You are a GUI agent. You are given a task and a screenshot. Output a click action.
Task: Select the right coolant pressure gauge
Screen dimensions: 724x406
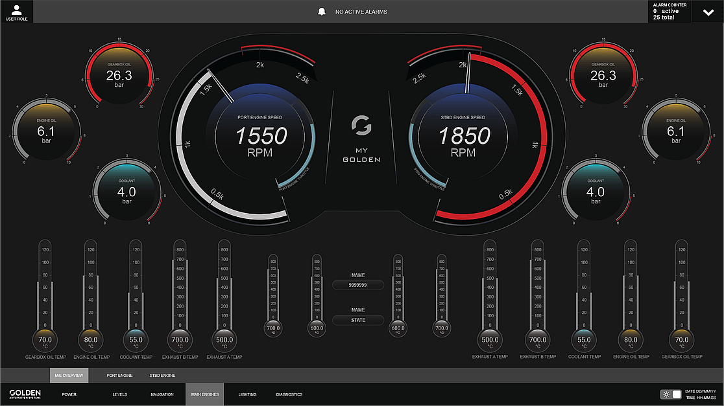[596, 193]
